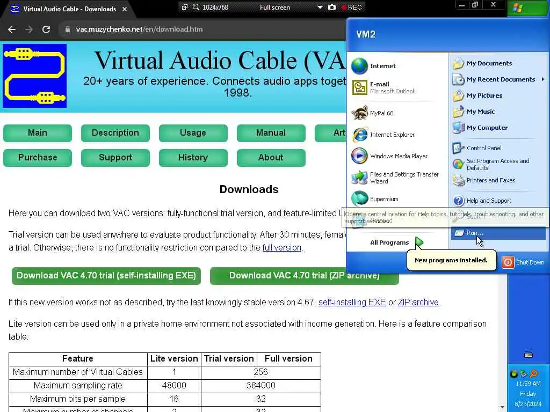
Task: Switch to Virtual Audio Cable - Downloads tab
Action: click(x=69, y=9)
